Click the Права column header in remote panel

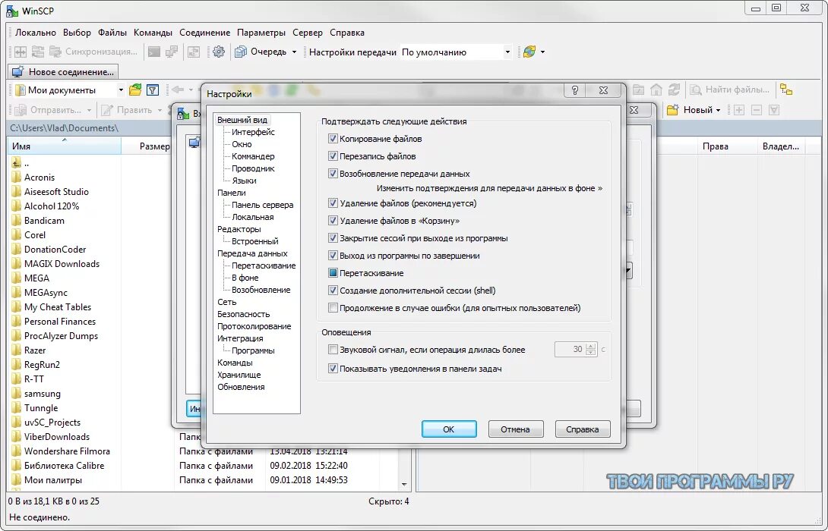click(x=727, y=146)
